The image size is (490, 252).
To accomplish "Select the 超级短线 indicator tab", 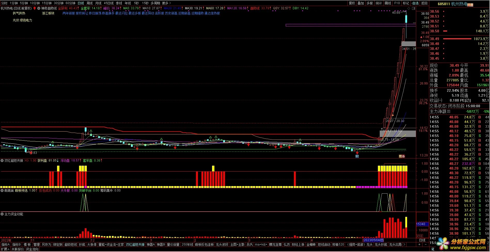I will click(x=71, y=245).
